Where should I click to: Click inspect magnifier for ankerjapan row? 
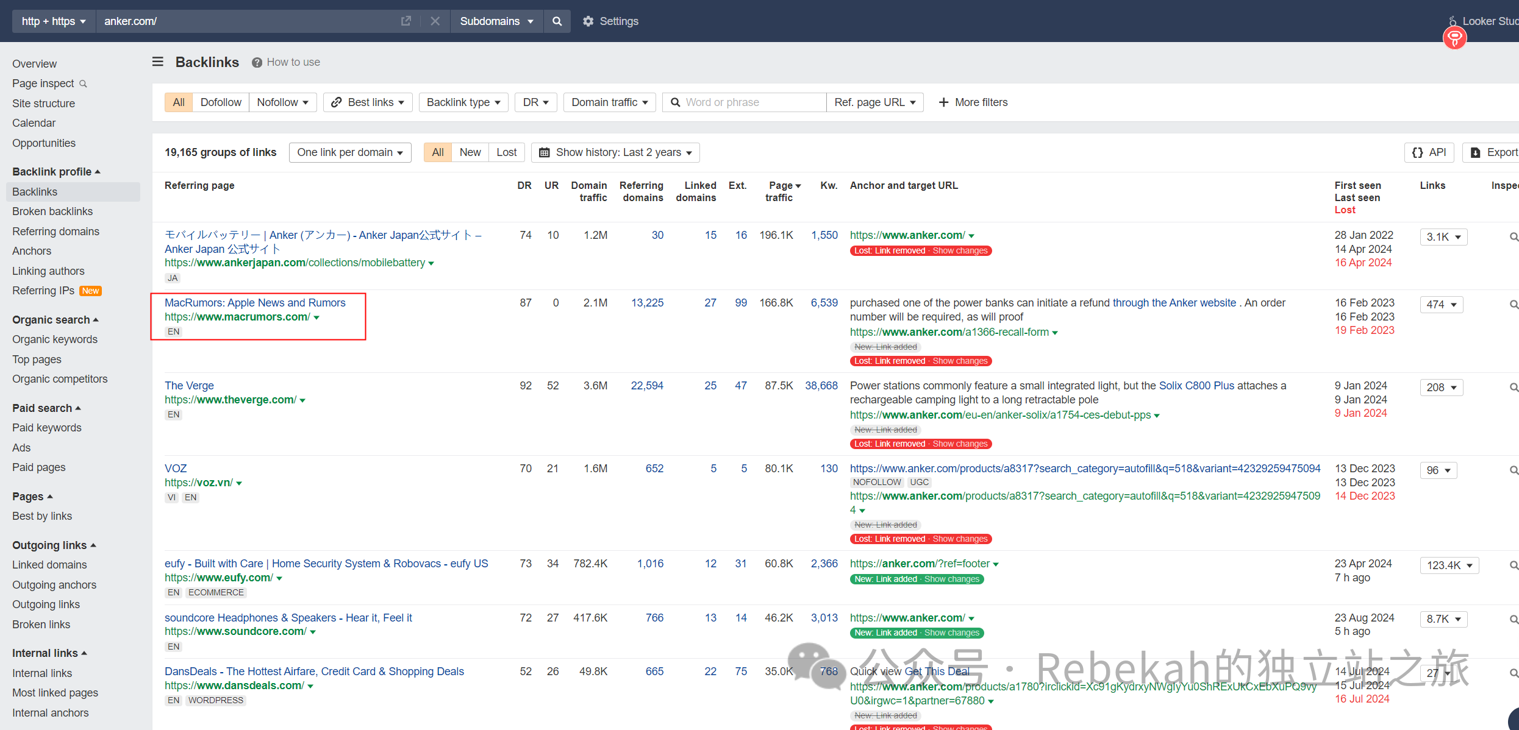(x=1514, y=237)
